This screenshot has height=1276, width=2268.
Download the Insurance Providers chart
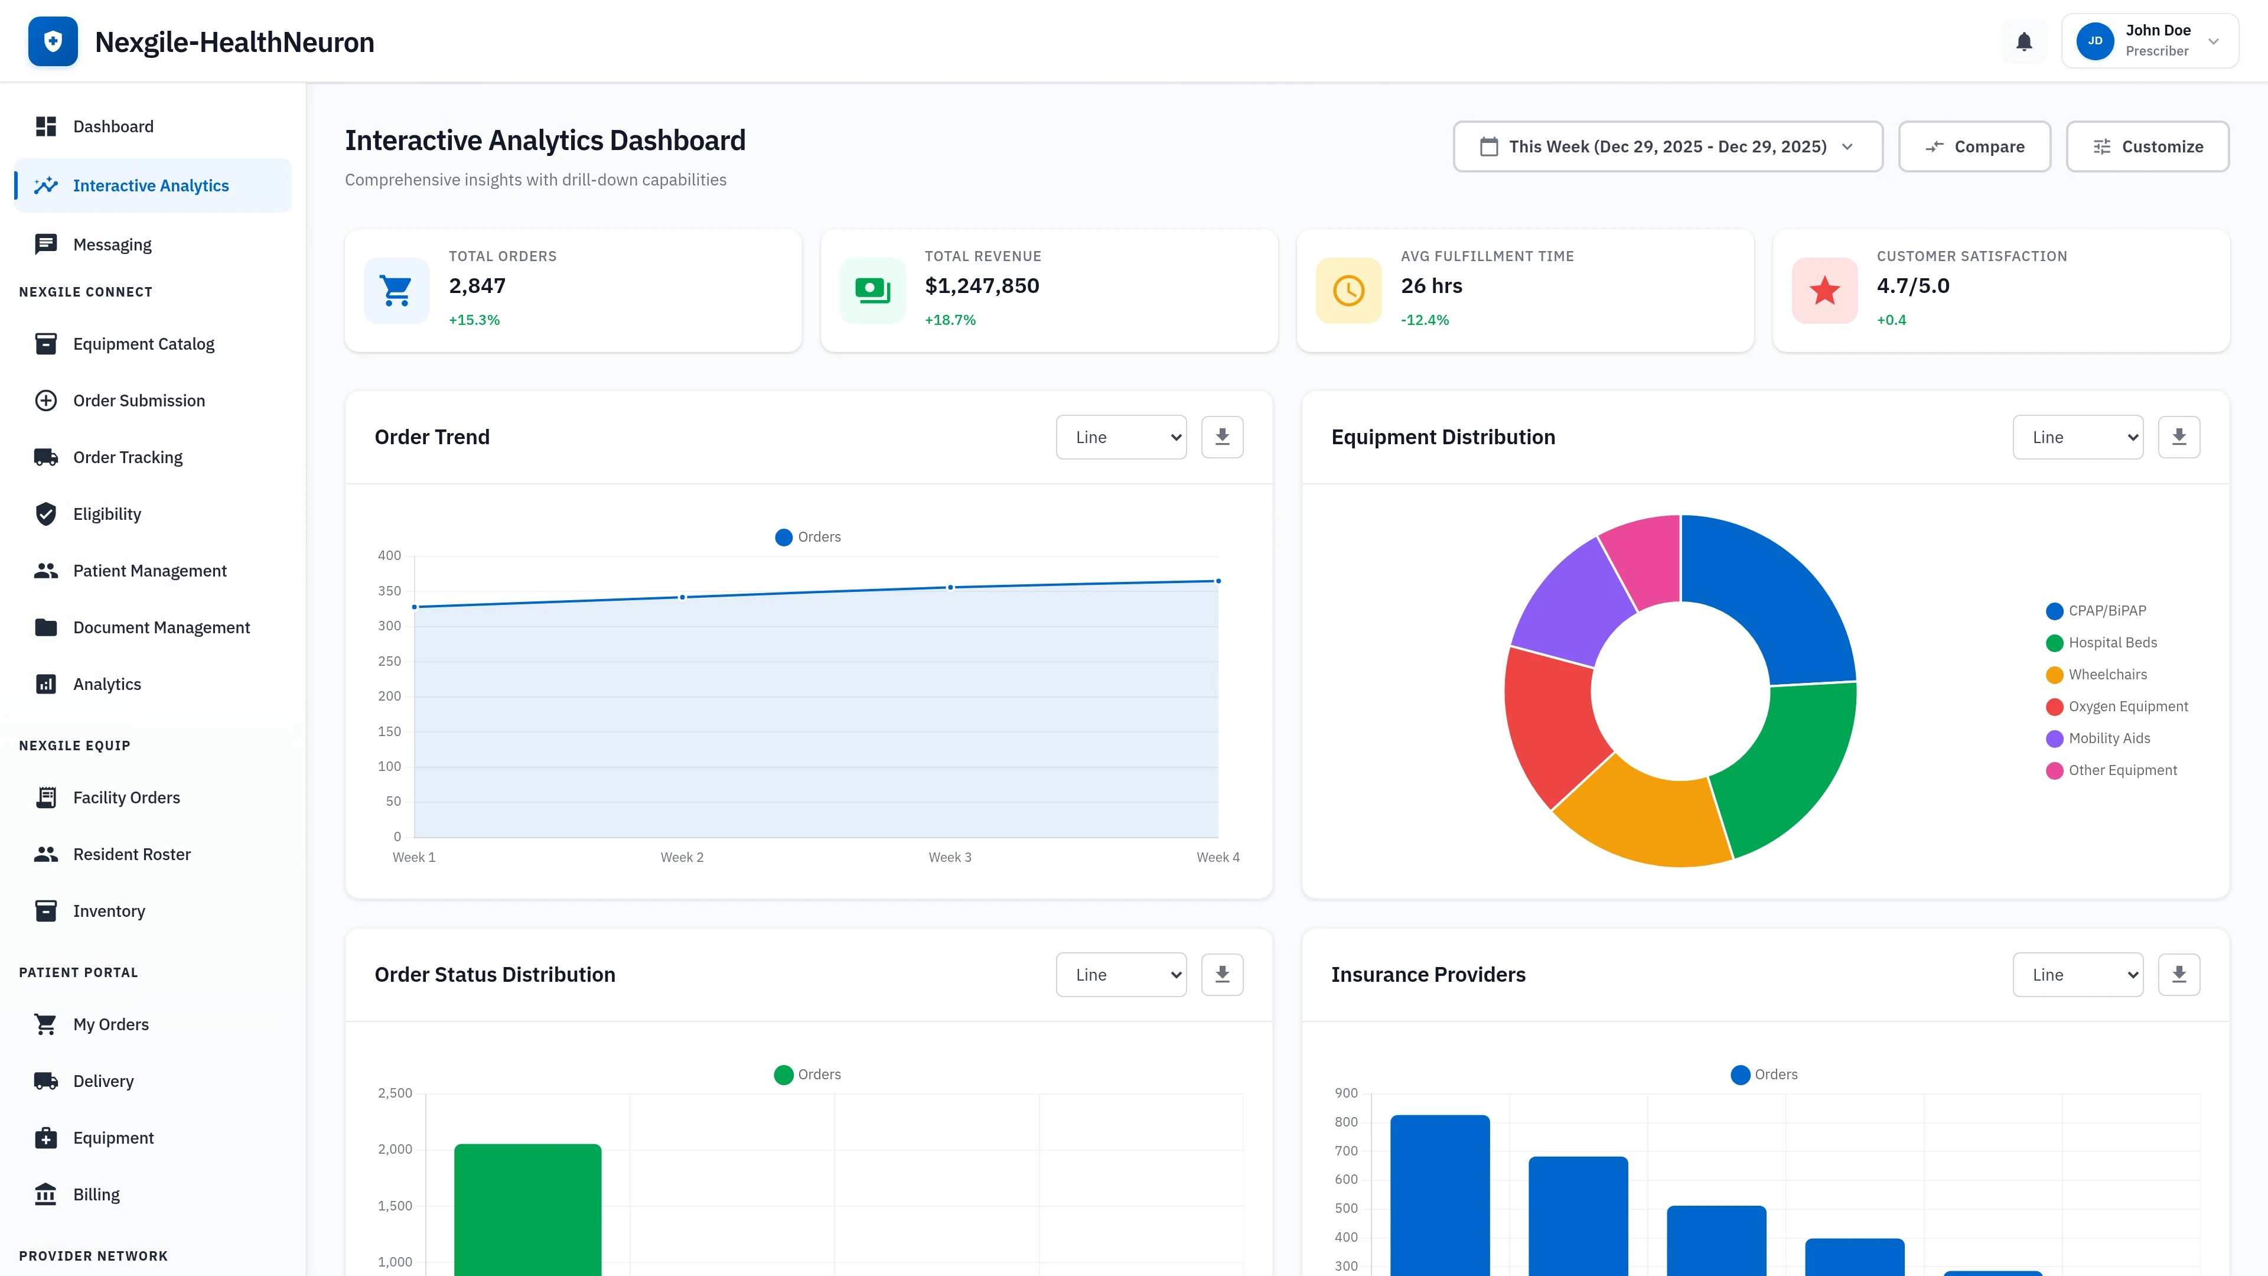click(2179, 974)
